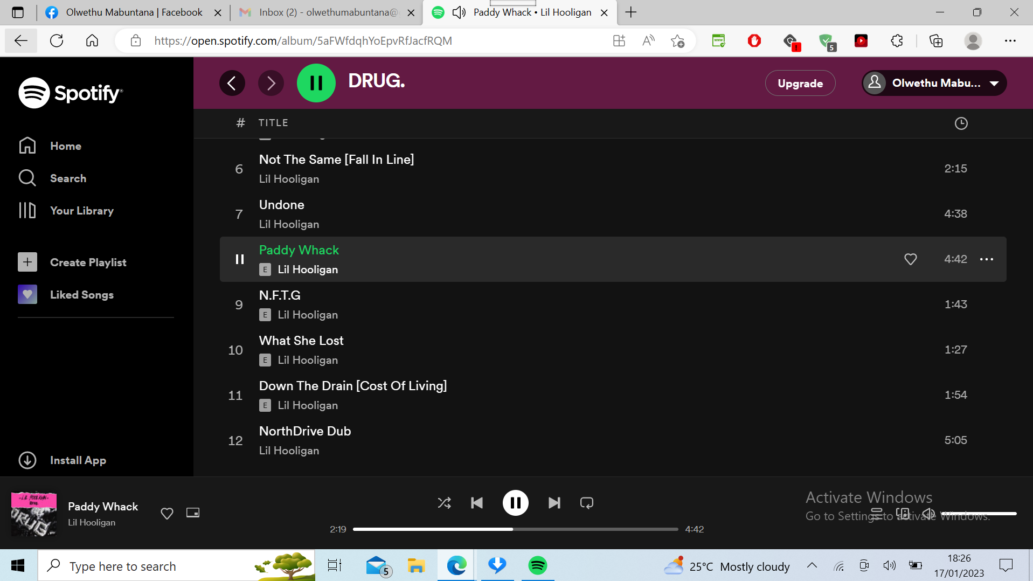Open Liked Songs
The image size is (1033, 581).
(x=66, y=295)
